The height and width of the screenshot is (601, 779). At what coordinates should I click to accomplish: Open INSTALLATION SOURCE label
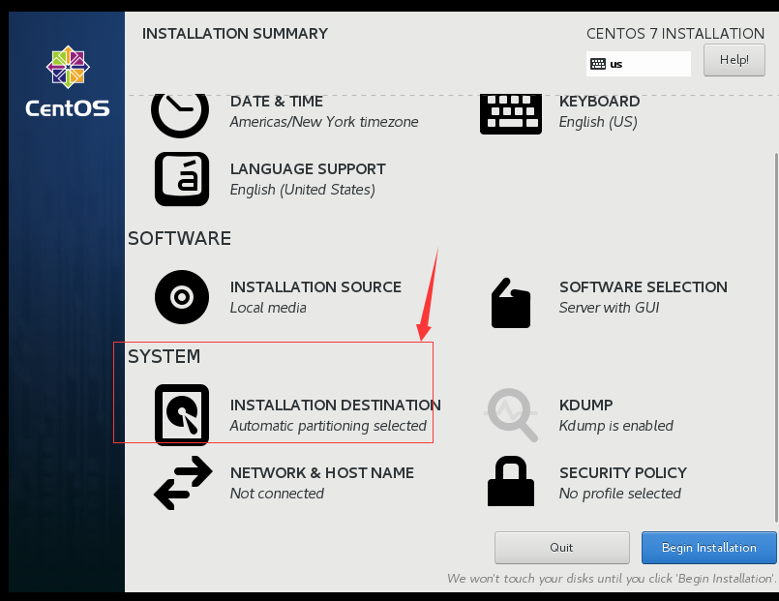[316, 287]
